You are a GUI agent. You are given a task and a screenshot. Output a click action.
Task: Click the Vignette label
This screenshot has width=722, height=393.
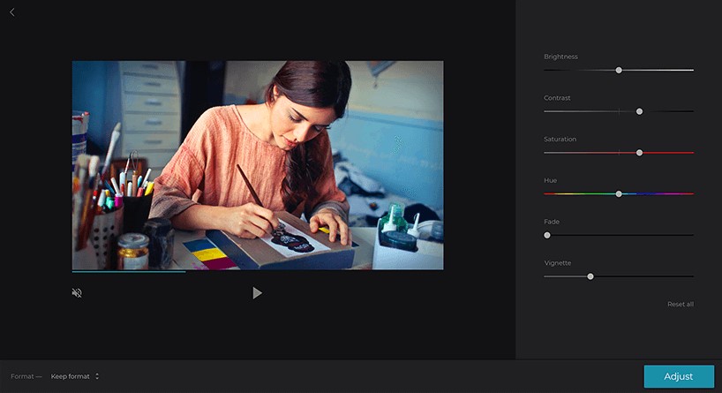click(558, 263)
